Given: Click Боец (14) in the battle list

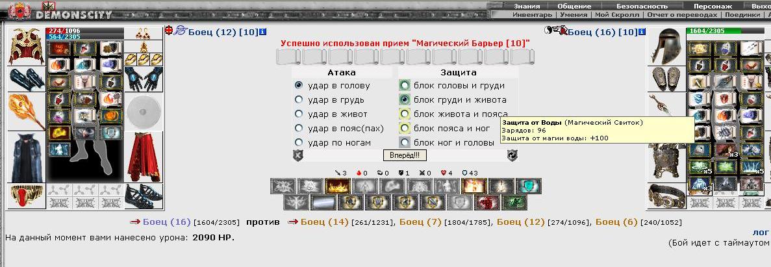Looking at the screenshot, I should (x=324, y=222).
